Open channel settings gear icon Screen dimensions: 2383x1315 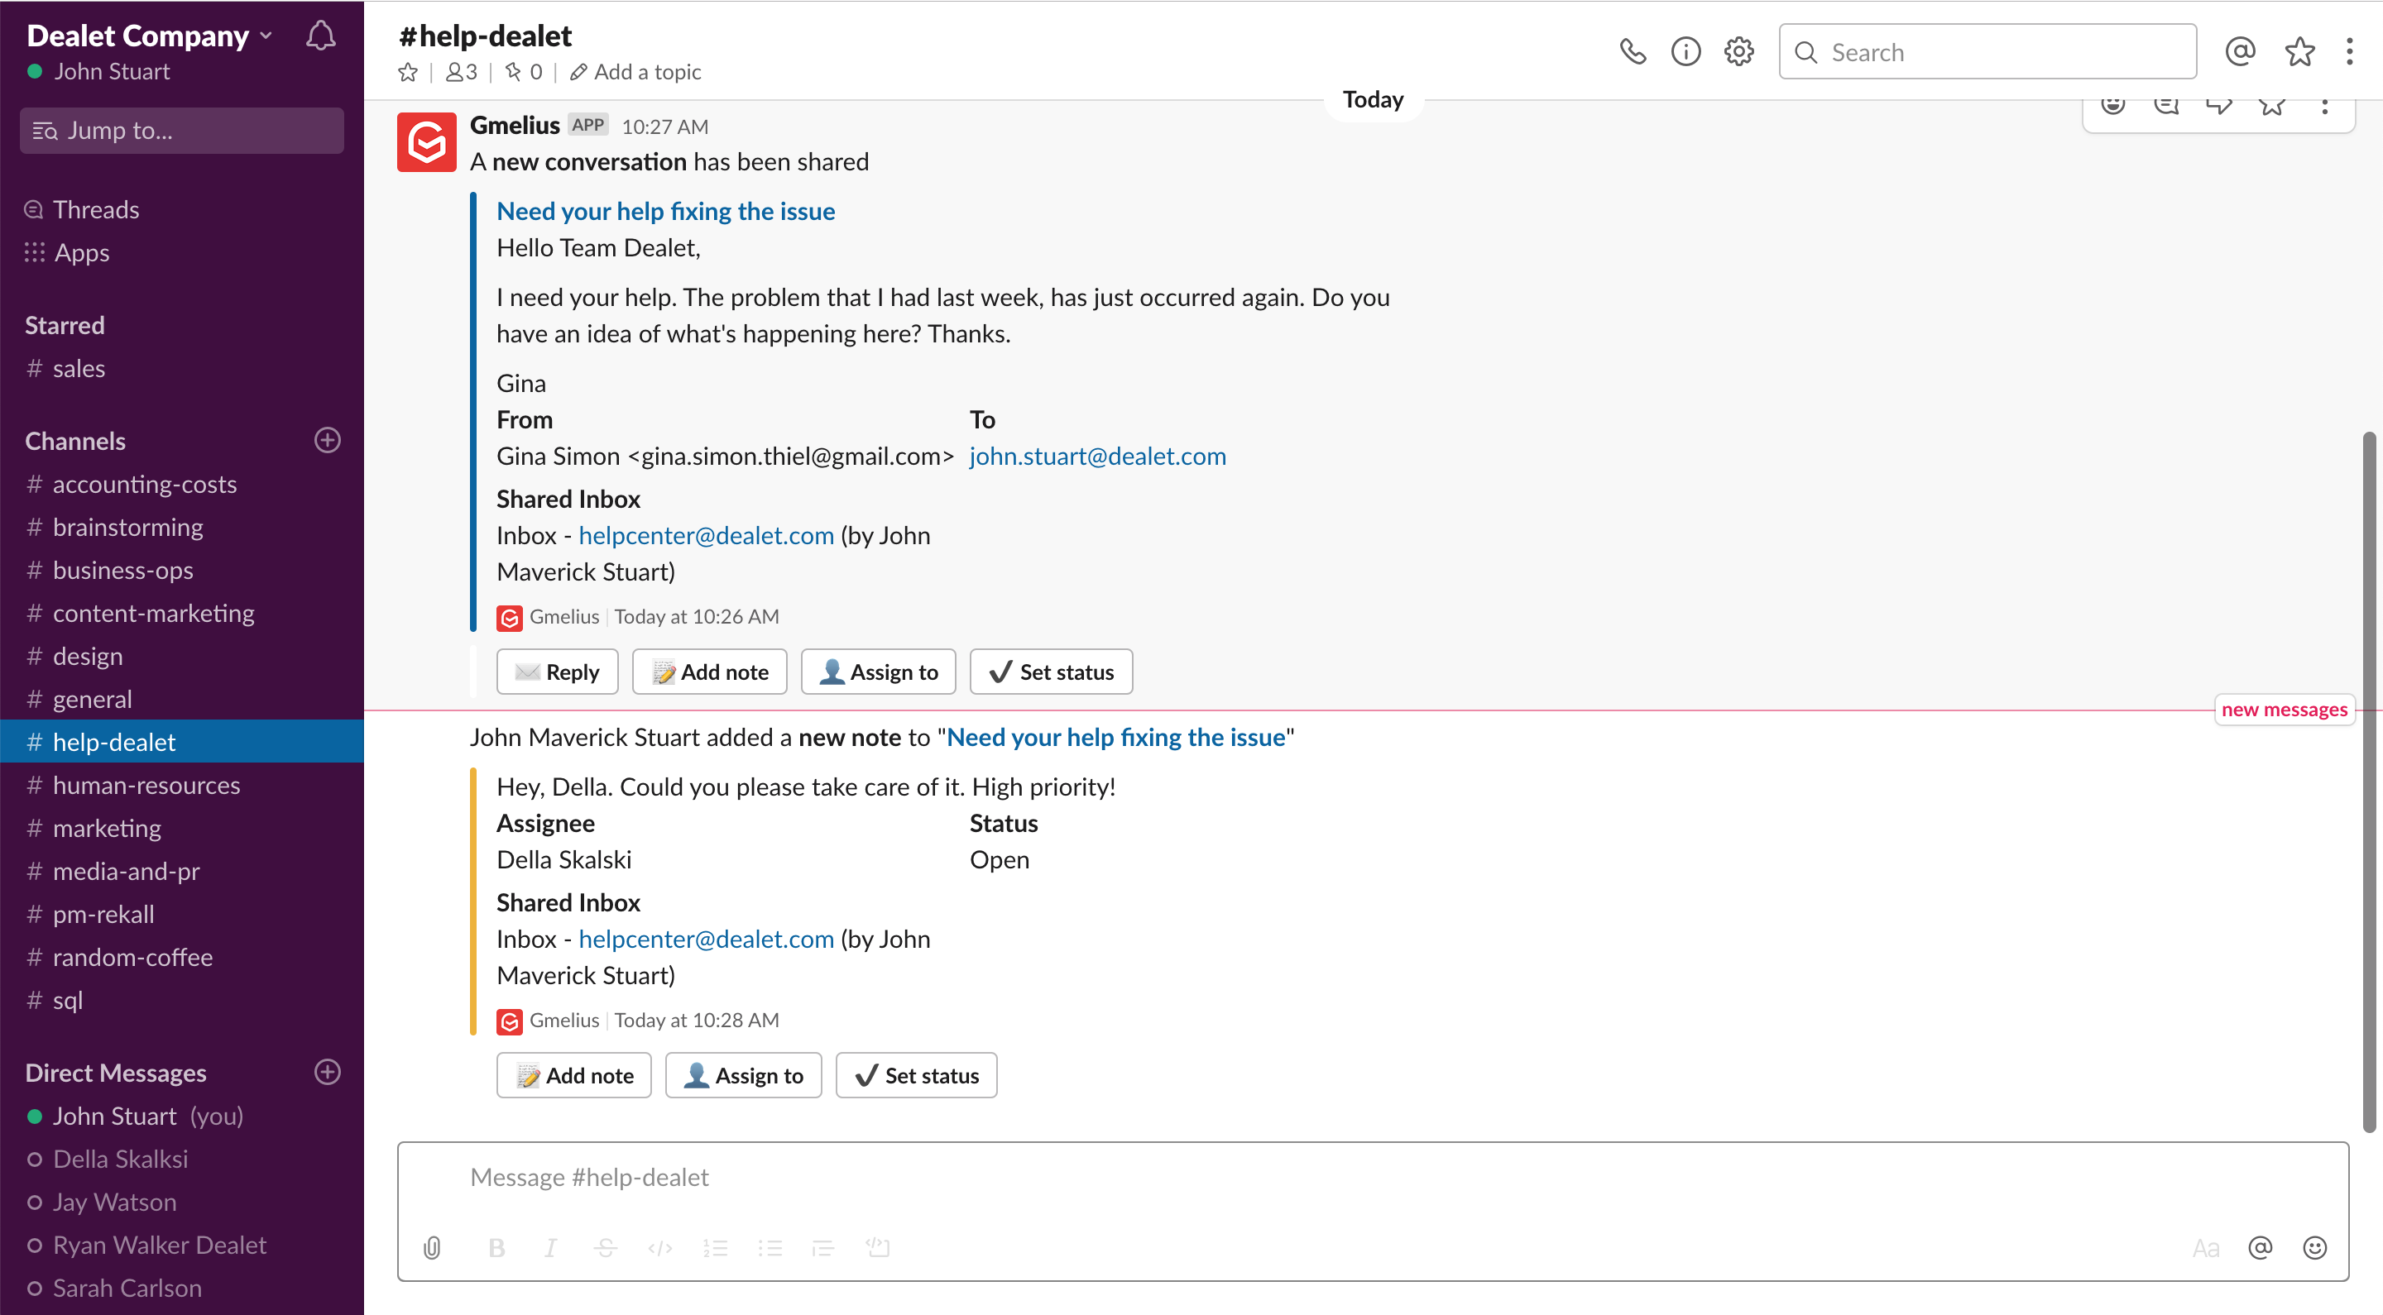1739,52
